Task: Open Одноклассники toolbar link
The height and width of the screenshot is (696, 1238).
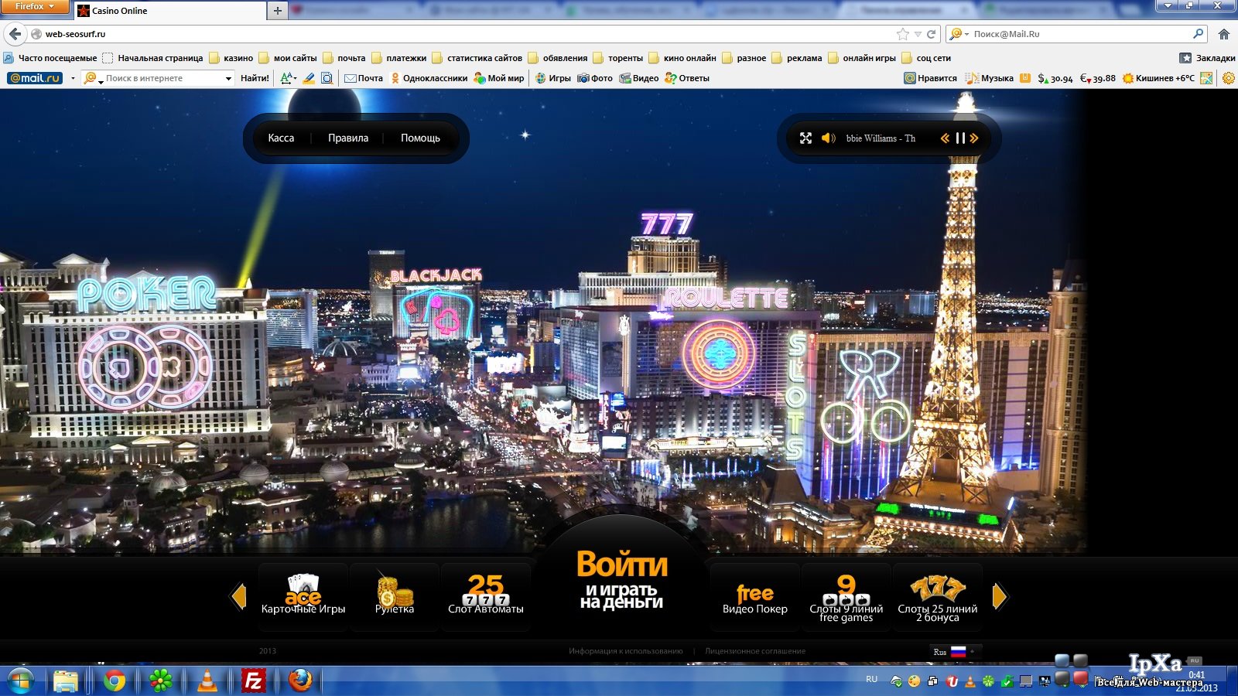Action: (x=429, y=78)
